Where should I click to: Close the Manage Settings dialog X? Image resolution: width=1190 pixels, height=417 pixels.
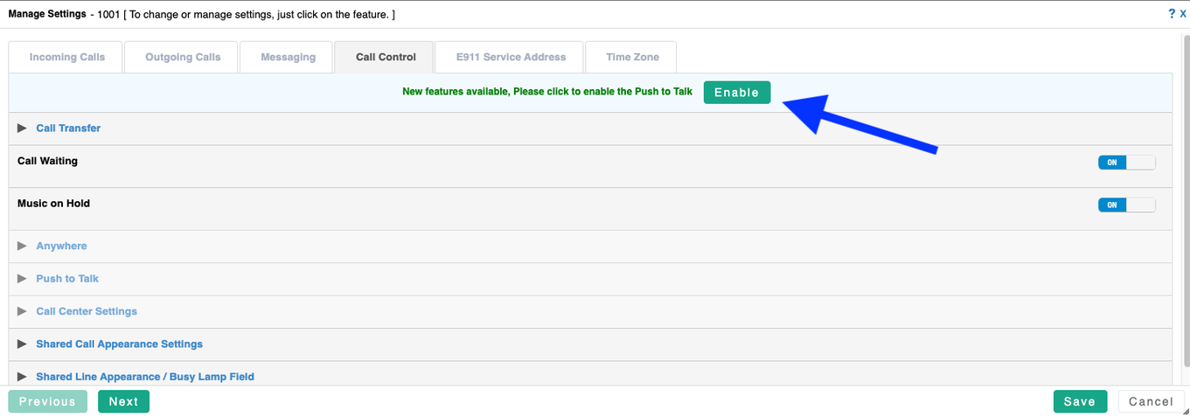(1183, 14)
